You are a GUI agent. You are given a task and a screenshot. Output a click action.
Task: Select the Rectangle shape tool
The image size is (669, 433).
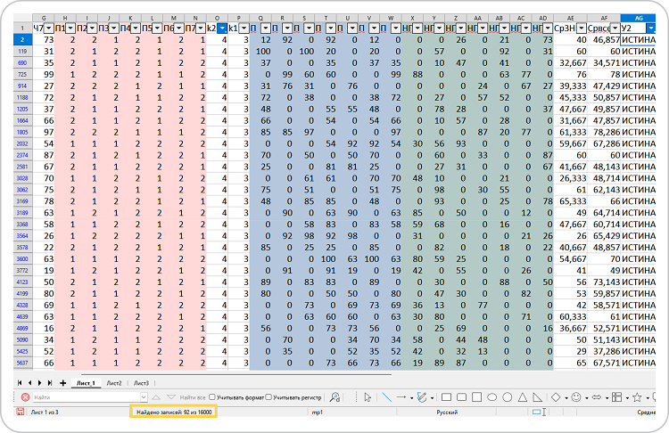point(446,397)
